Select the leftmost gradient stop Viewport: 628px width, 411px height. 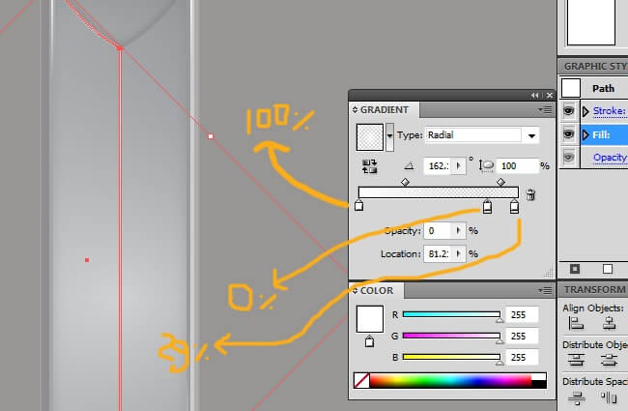point(358,205)
